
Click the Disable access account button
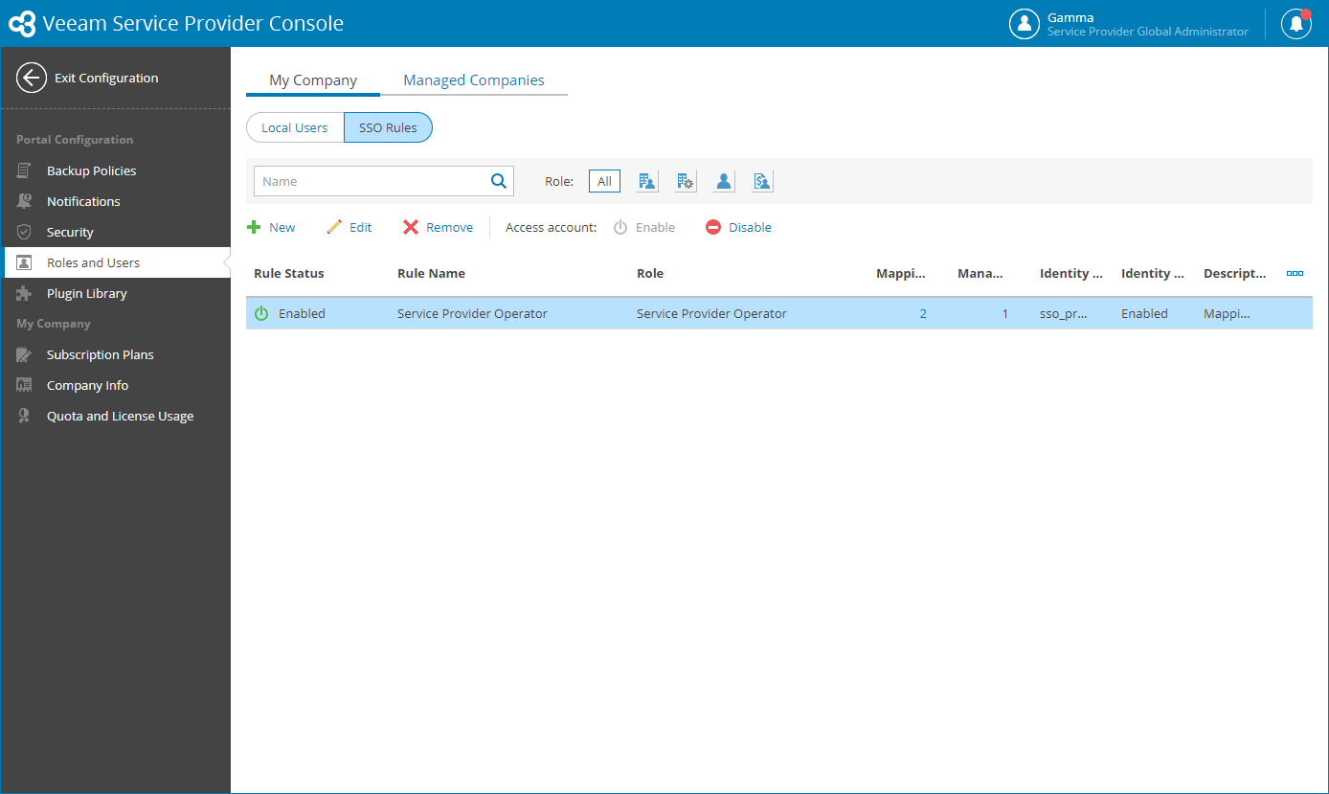tap(738, 227)
